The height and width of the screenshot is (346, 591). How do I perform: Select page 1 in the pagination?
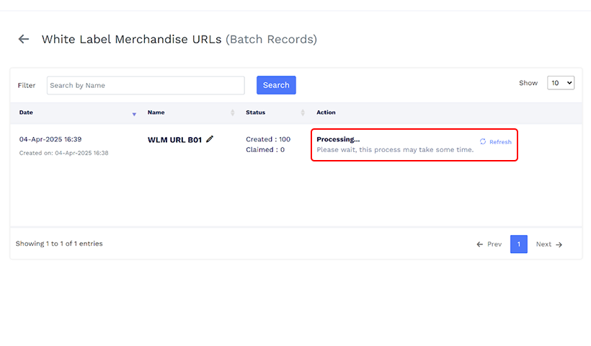click(x=518, y=244)
